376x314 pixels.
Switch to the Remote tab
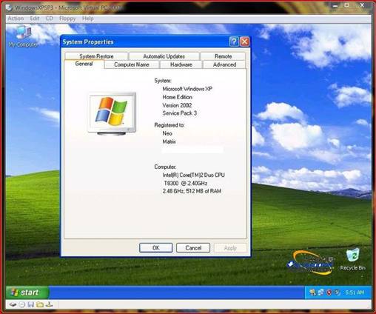223,56
